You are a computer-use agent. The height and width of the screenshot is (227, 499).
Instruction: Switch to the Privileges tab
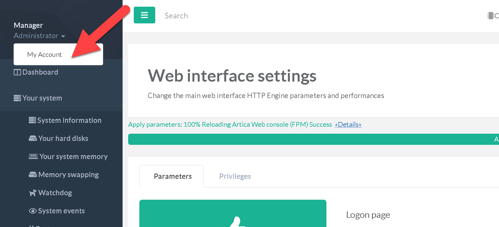[235, 176]
